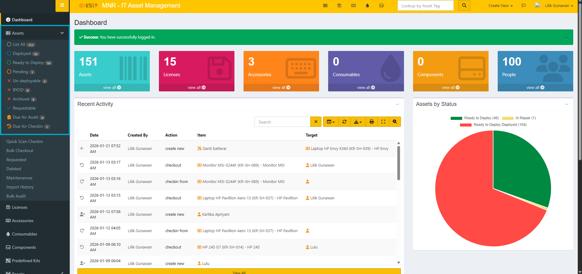Open the Create New dropdown
This screenshot has height=274, width=582.
pyautogui.click(x=500, y=6)
